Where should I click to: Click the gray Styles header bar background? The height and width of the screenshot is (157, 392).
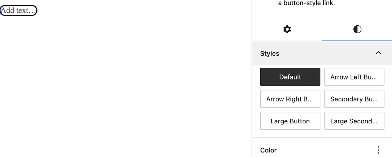[325, 53]
